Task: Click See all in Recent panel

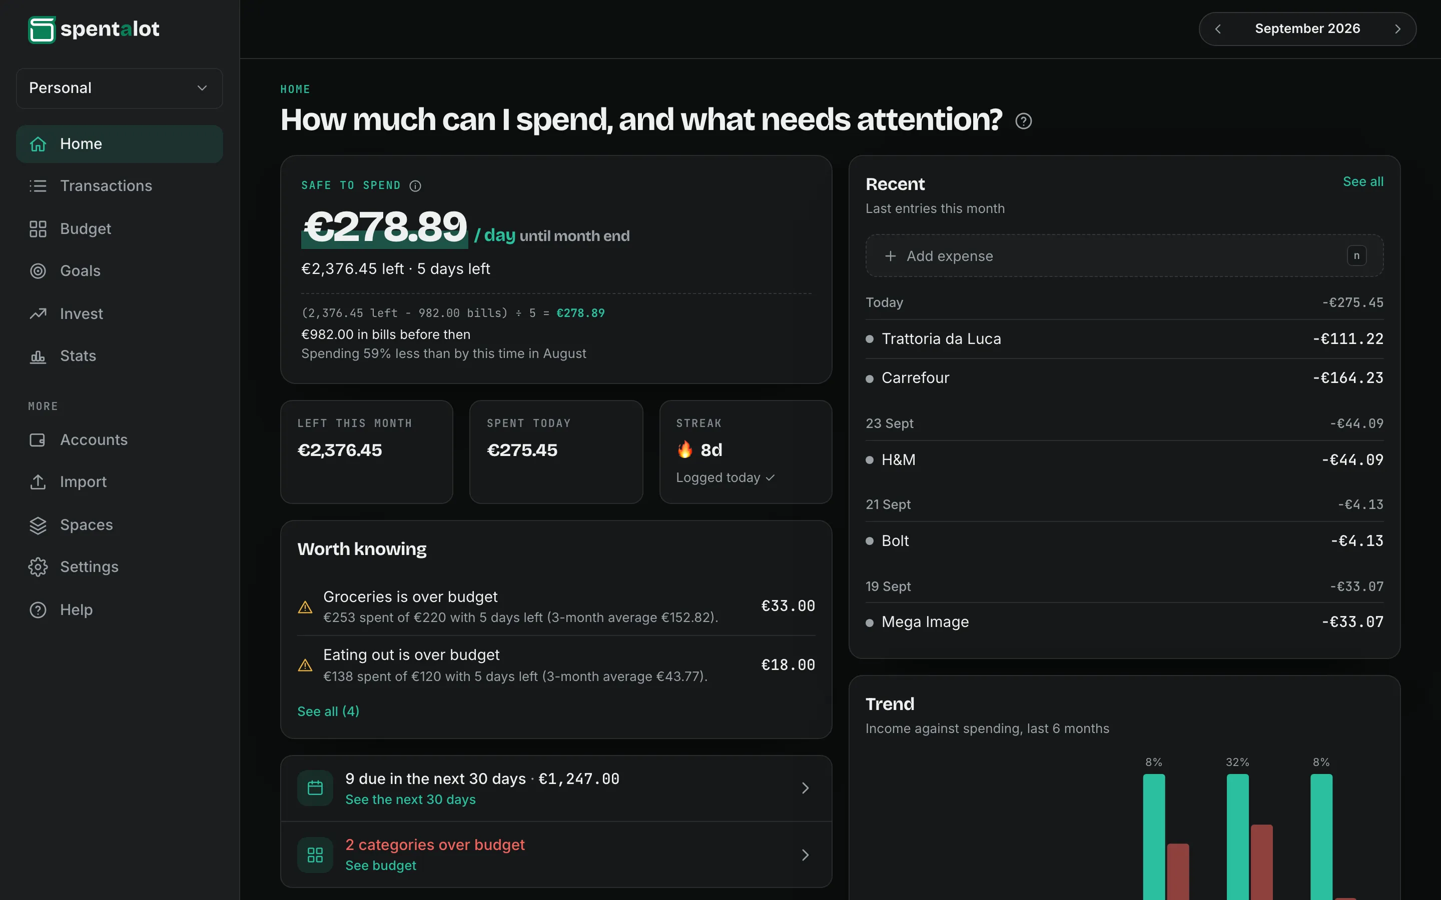Action: [x=1362, y=181]
